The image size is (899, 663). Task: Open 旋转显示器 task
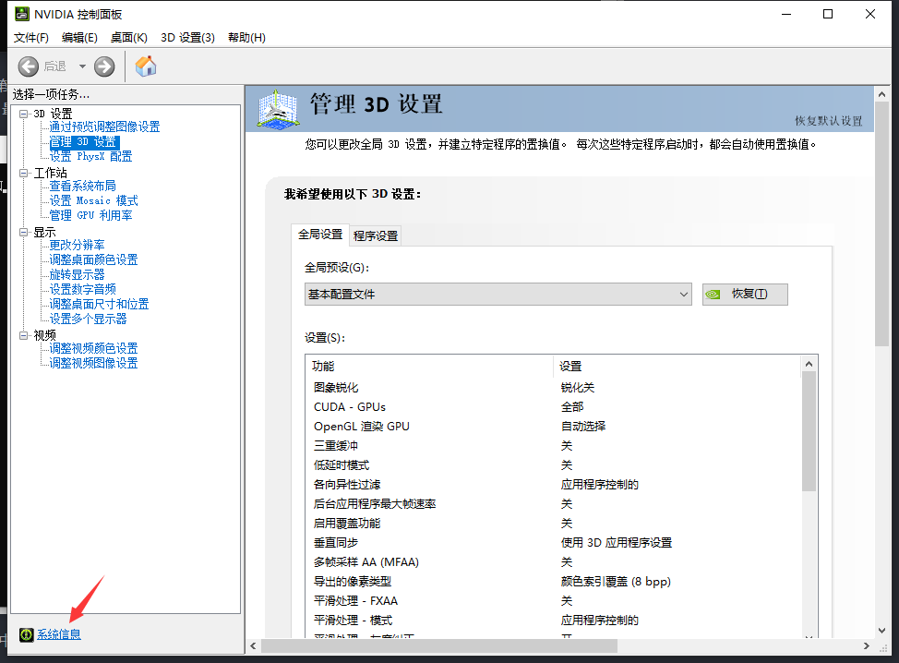tap(77, 275)
